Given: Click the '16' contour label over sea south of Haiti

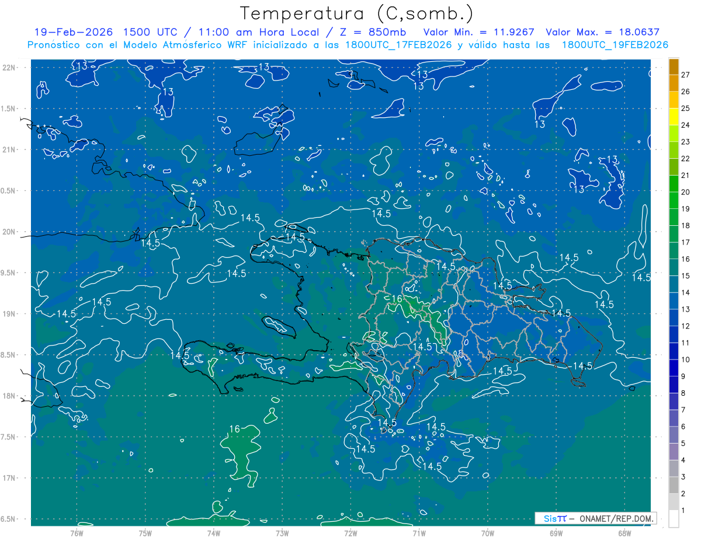Looking at the screenshot, I should pos(234,429).
